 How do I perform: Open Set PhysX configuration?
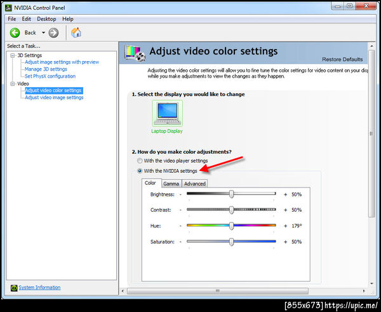pos(50,76)
